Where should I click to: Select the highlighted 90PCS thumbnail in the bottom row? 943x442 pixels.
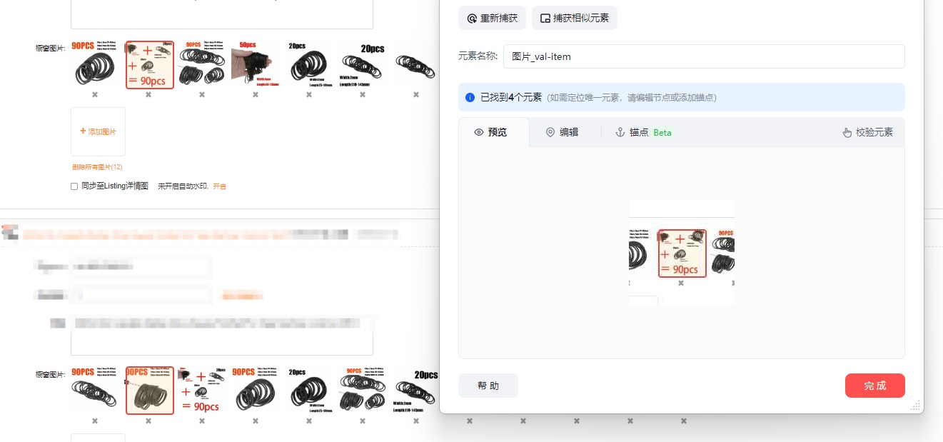pos(149,391)
